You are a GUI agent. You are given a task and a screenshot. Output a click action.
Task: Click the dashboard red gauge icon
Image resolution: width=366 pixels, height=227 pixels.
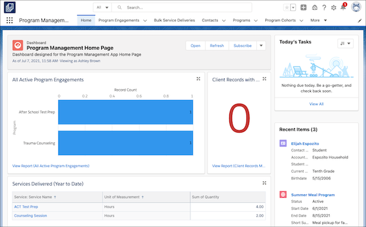[18, 45]
